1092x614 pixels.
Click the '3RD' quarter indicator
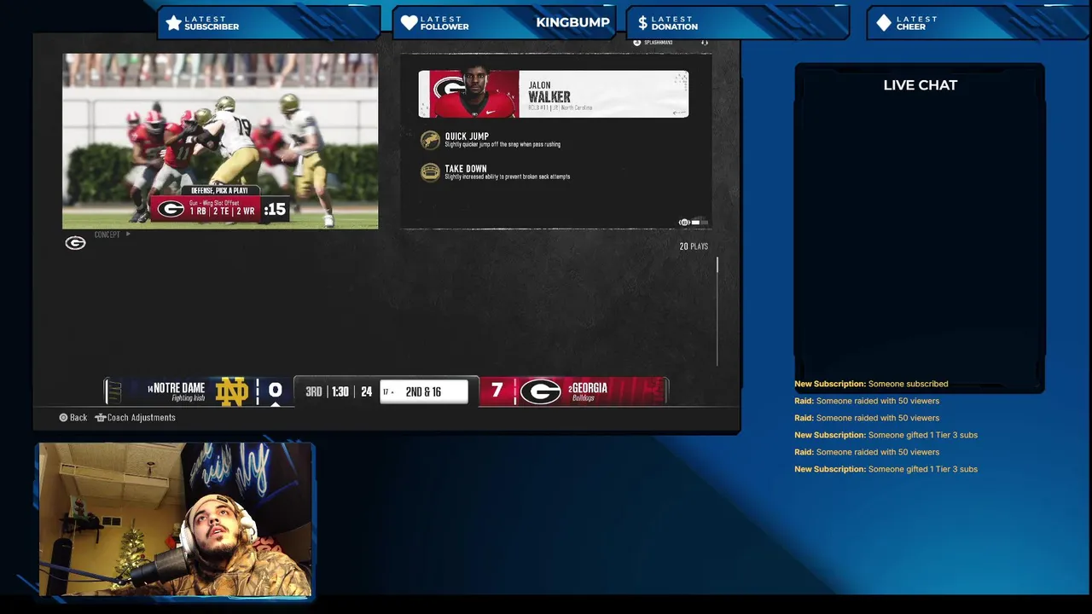[314, 391]
